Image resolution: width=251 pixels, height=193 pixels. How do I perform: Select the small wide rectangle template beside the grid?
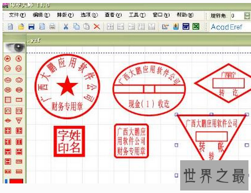[x=19, y=100]
